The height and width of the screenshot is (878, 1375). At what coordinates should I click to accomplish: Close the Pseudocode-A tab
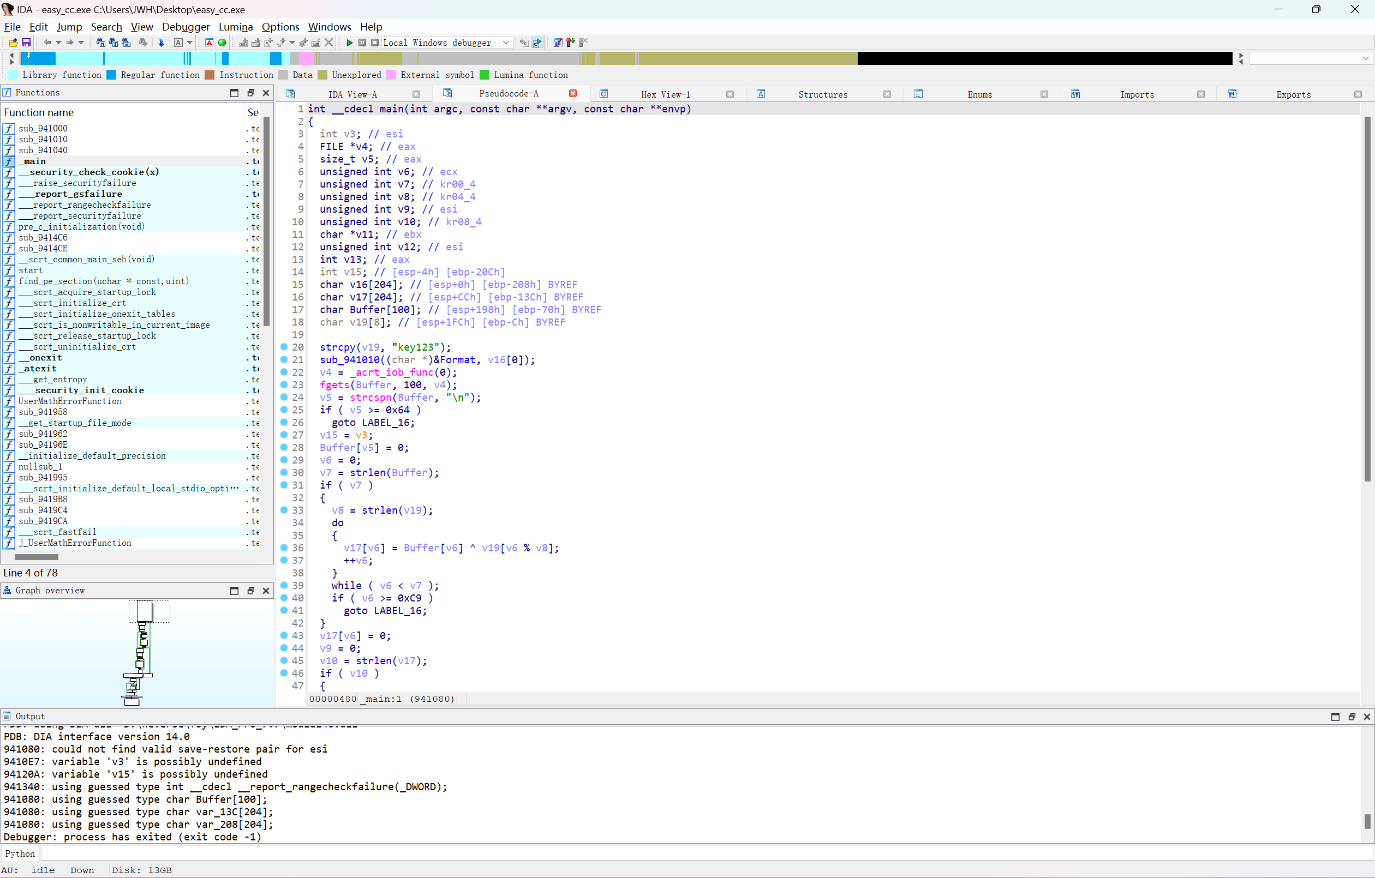(573, 93)
